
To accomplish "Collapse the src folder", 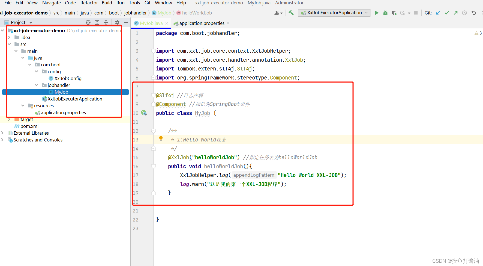I will click(x=9, y=44).
